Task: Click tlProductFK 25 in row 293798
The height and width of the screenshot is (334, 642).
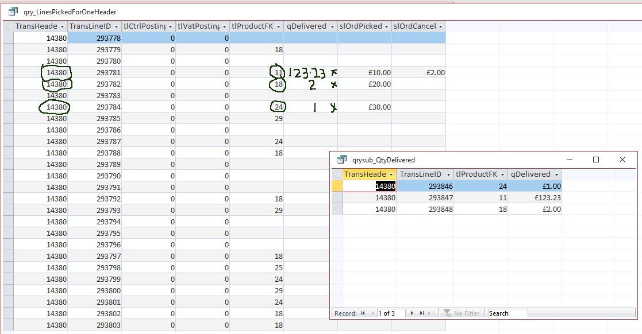Action: click(x=257, y=267)
